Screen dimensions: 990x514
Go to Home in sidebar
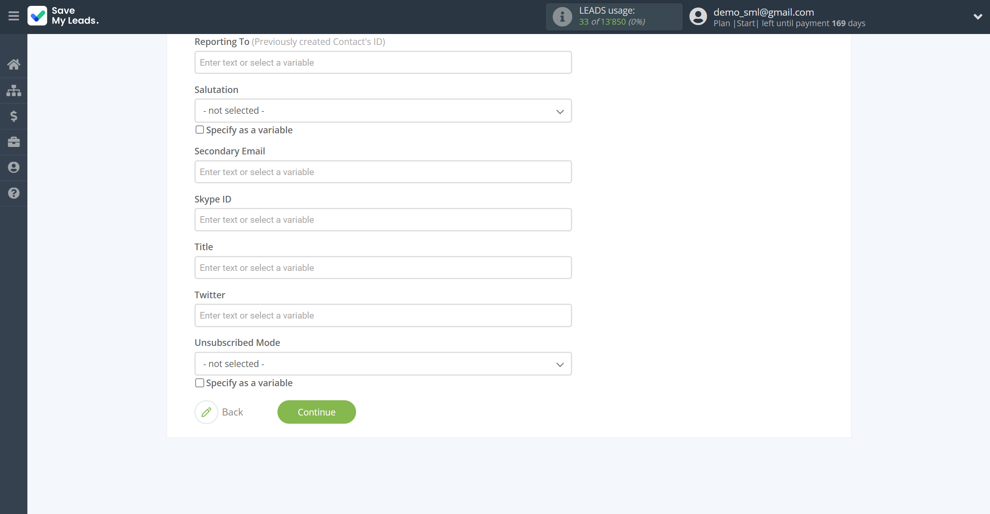14,64
